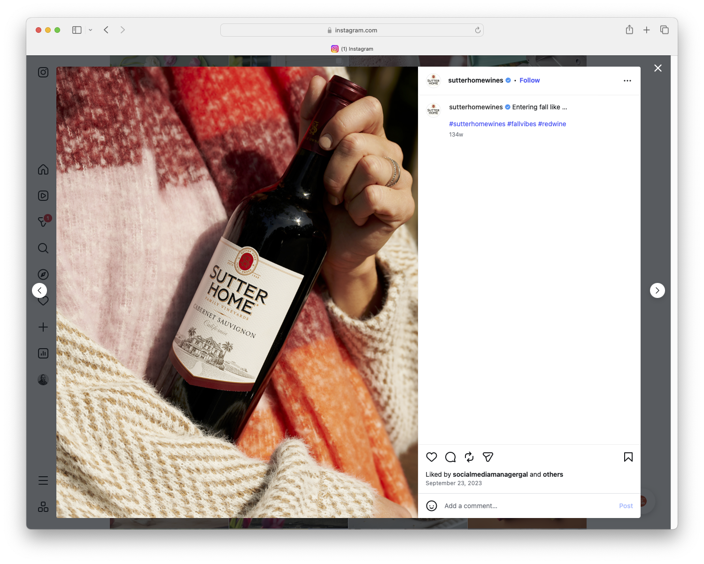Share the post via the paper plane icon

(487, 457)
